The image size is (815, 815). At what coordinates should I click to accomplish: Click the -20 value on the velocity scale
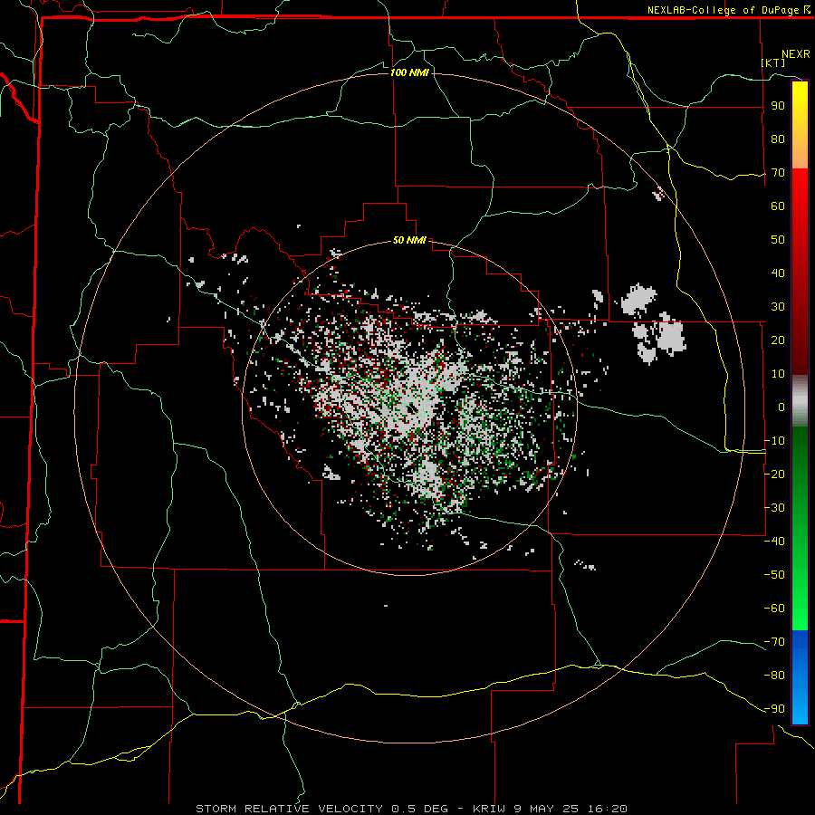(x=774, y=475)
